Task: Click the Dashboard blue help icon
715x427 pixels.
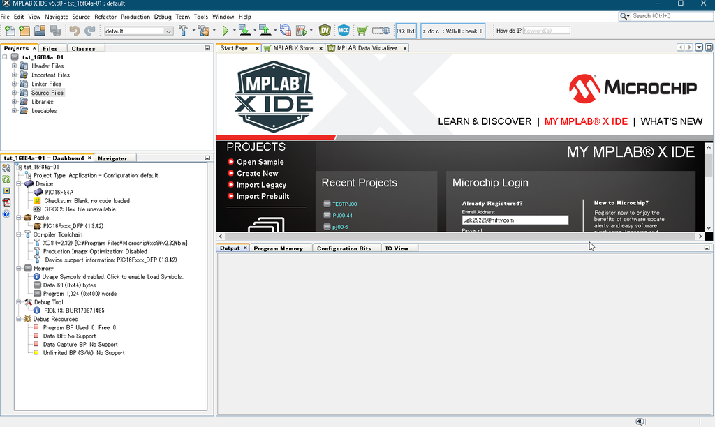Action: [6, 213]
